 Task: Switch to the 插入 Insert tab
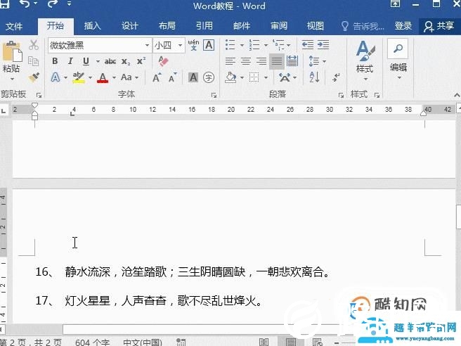(x=92, y=26)
